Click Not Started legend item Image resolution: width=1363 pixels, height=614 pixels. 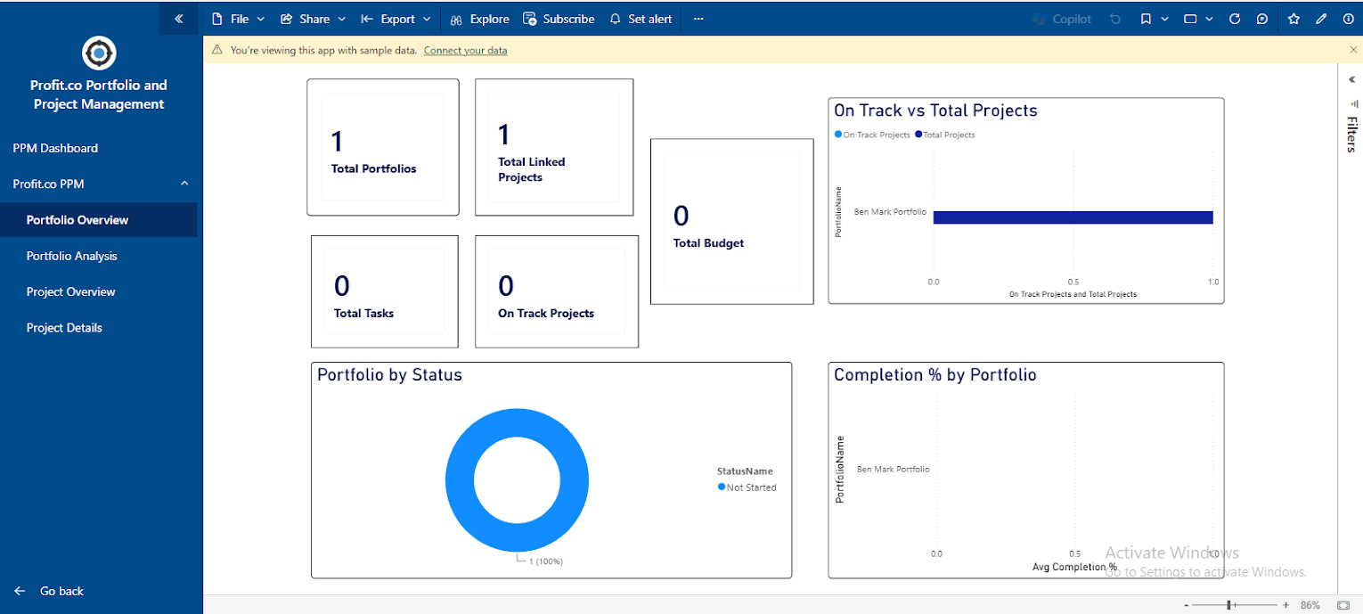(747, 487)
